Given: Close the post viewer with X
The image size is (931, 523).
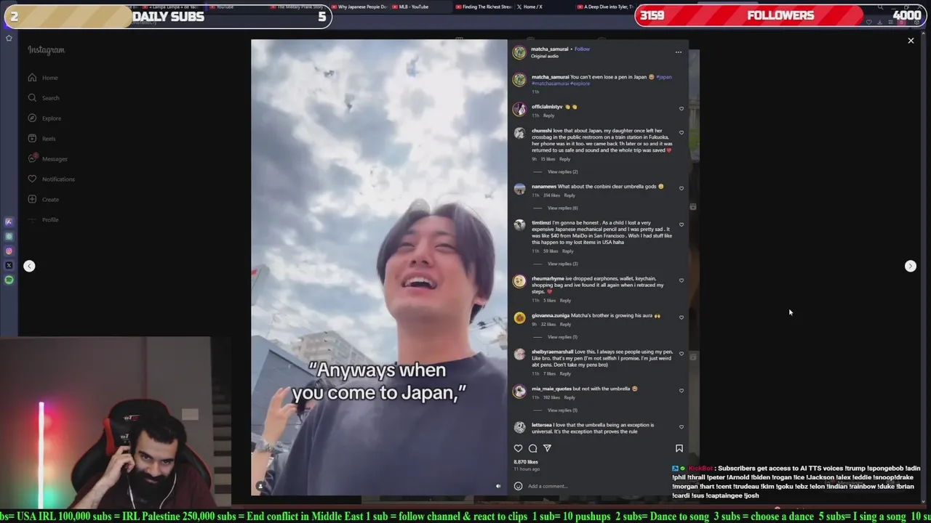Looking at the screenshot, I should (911, 41).
